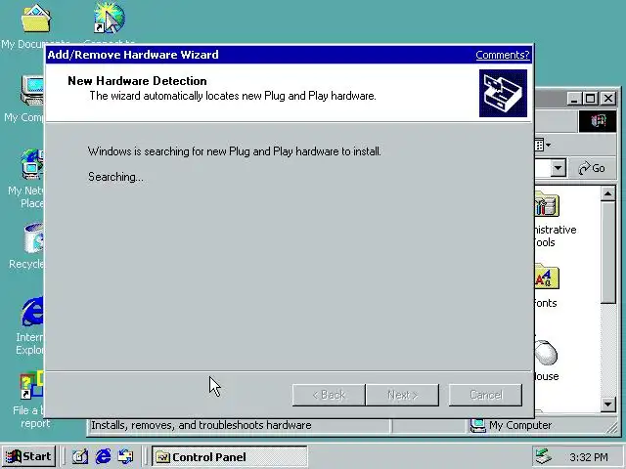Open My Network Places desktop icon
The image size is (626, 469).
click(32, 165)
